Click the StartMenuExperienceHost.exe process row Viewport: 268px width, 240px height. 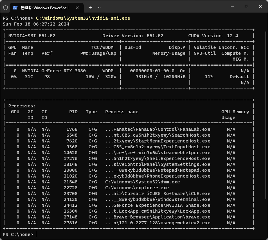pos(128,141)
